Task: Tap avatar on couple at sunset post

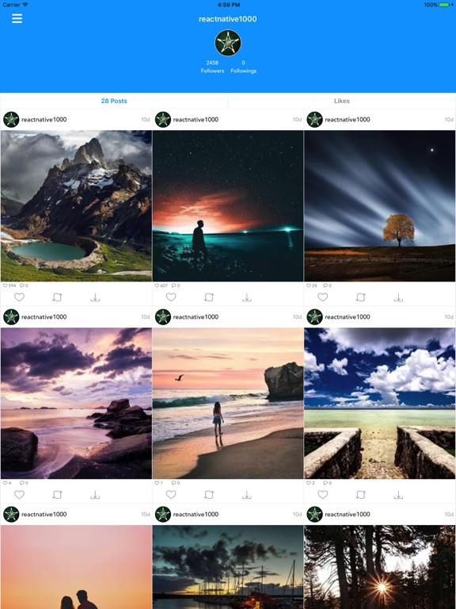Action: coord(11,514)
